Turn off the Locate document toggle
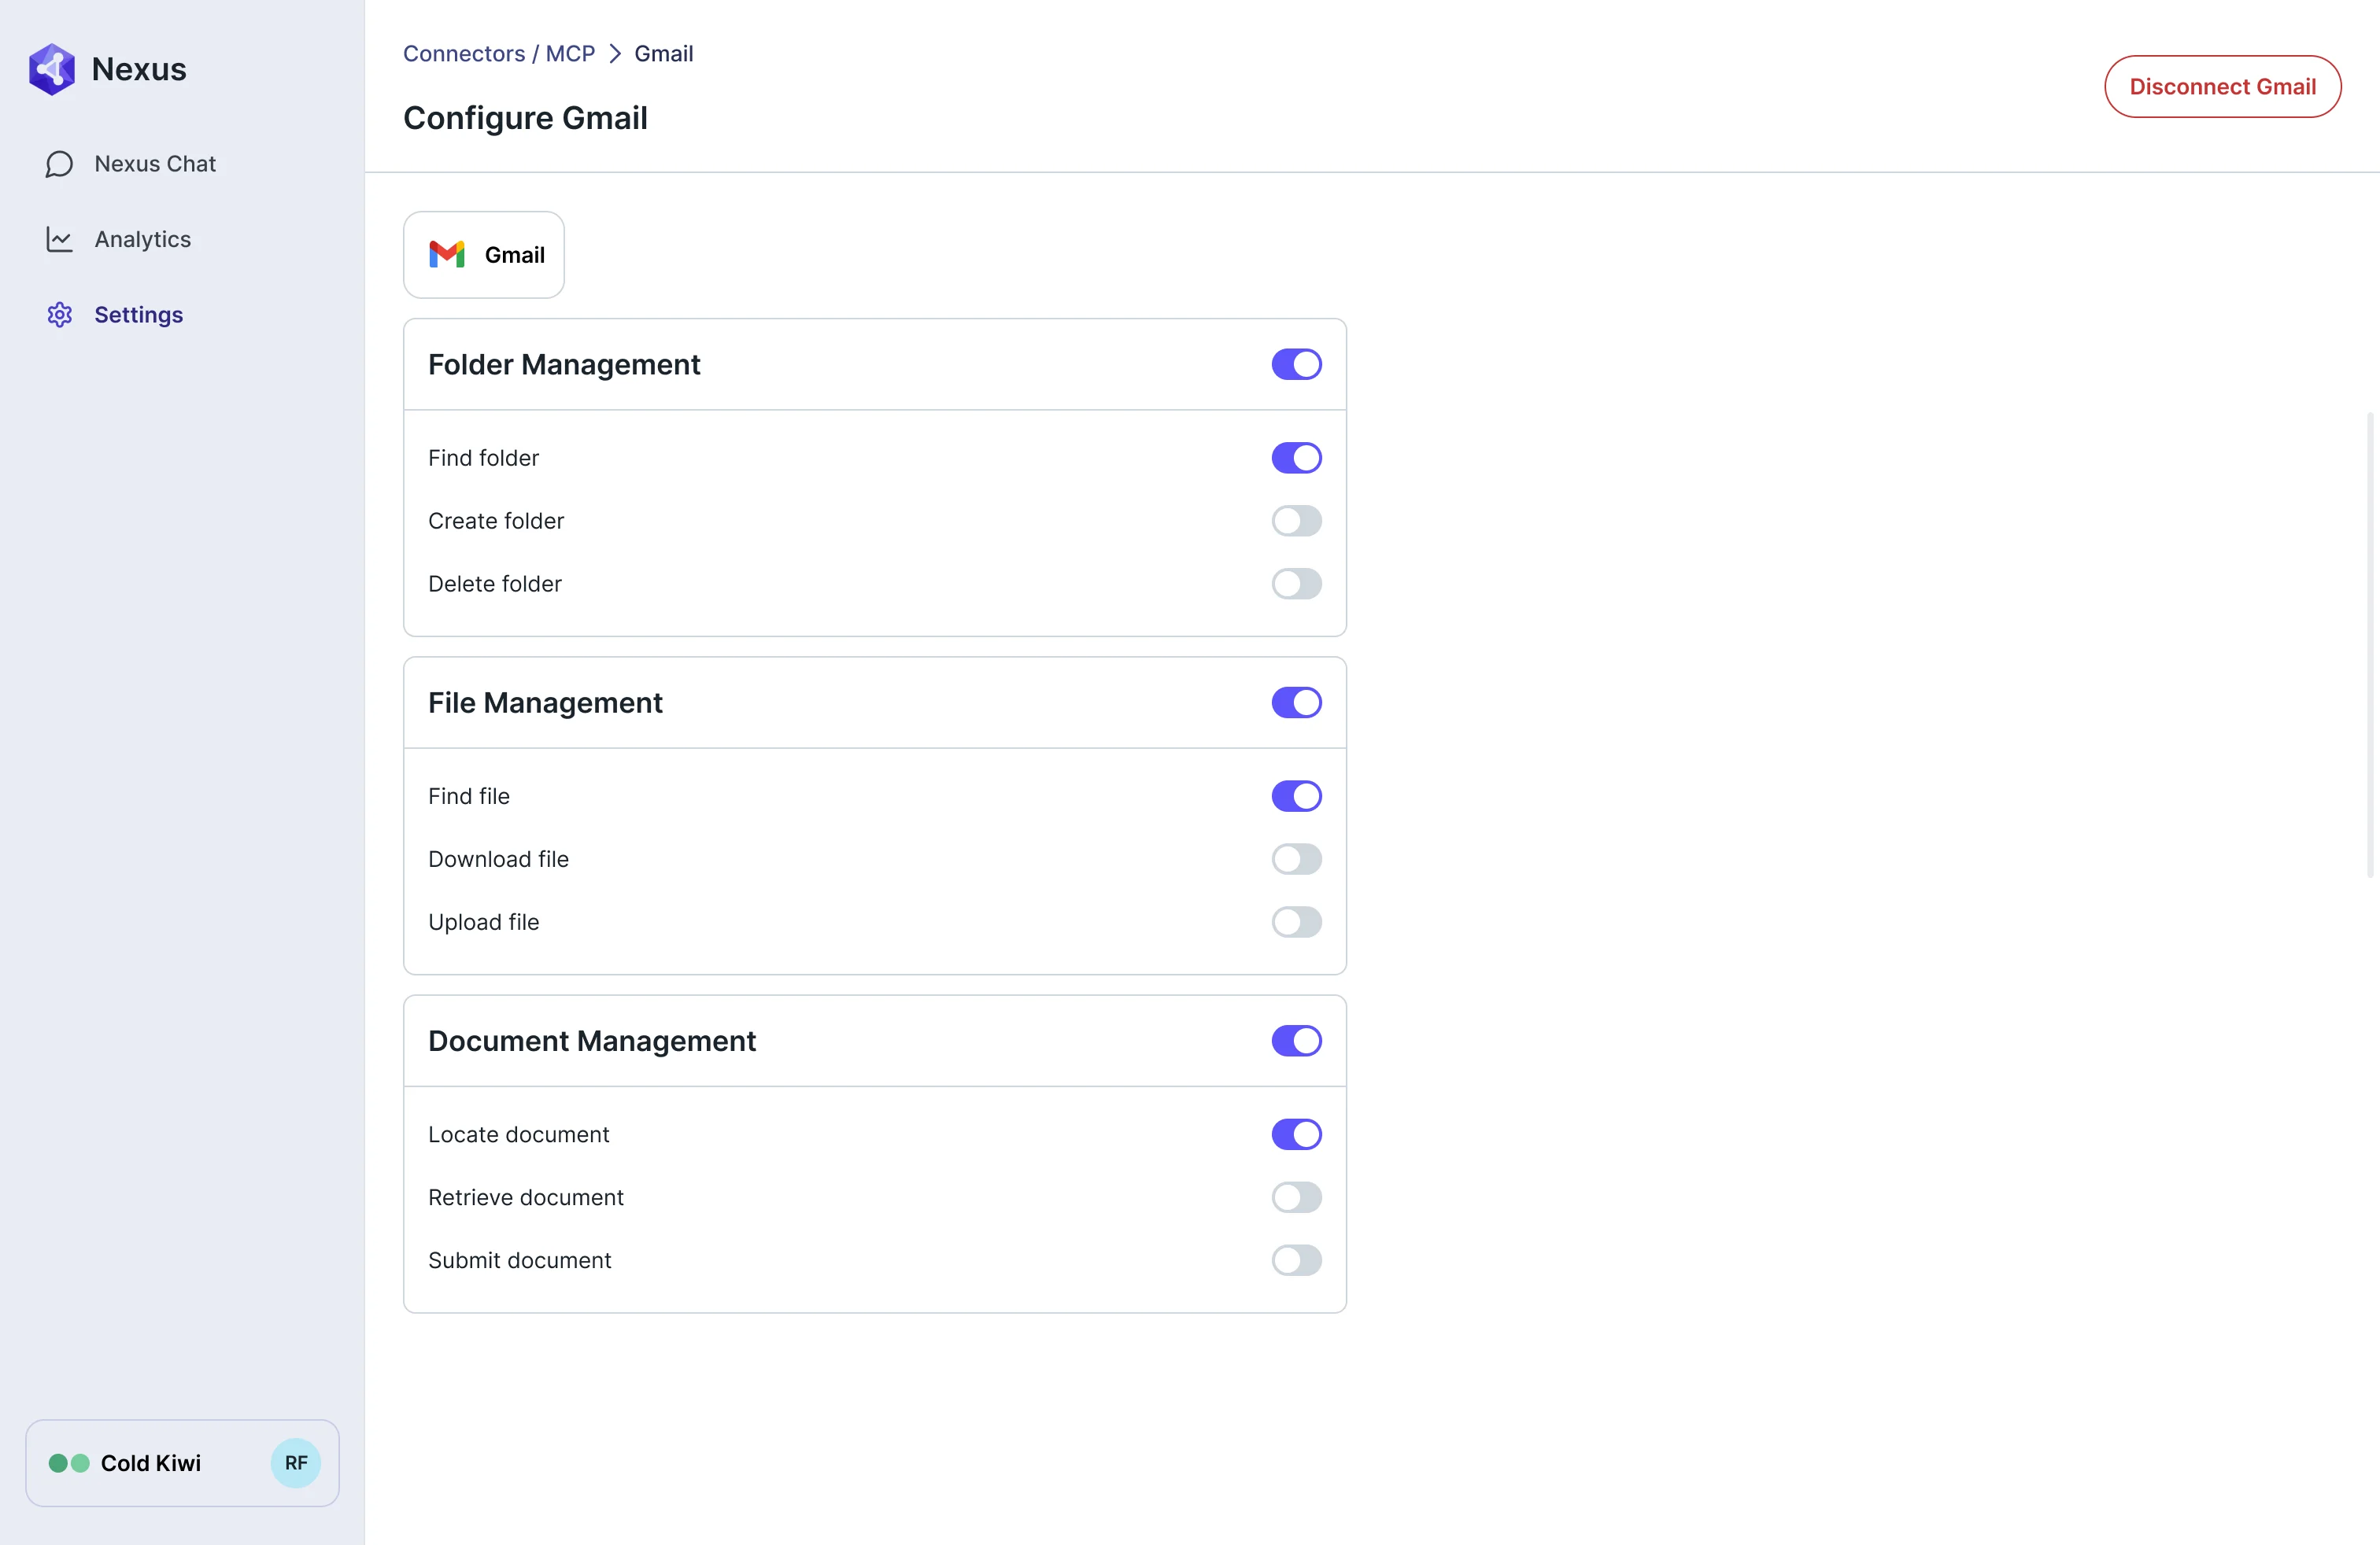The height and width of the screenshot is (1545, 2380). (x=1297, y=1134)
